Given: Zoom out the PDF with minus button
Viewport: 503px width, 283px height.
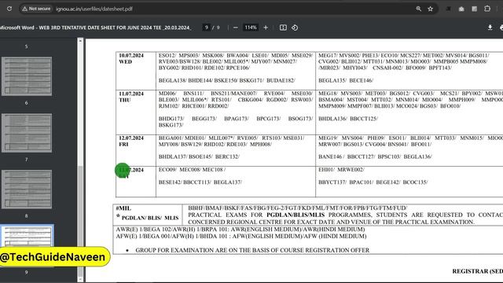Looking at the screenshot, I should pos(236,28).
